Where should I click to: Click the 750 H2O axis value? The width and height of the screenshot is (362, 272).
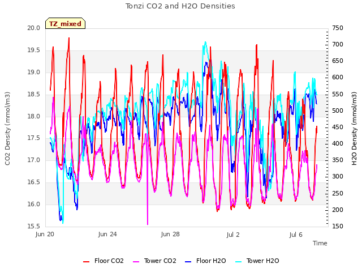[338, 28]
